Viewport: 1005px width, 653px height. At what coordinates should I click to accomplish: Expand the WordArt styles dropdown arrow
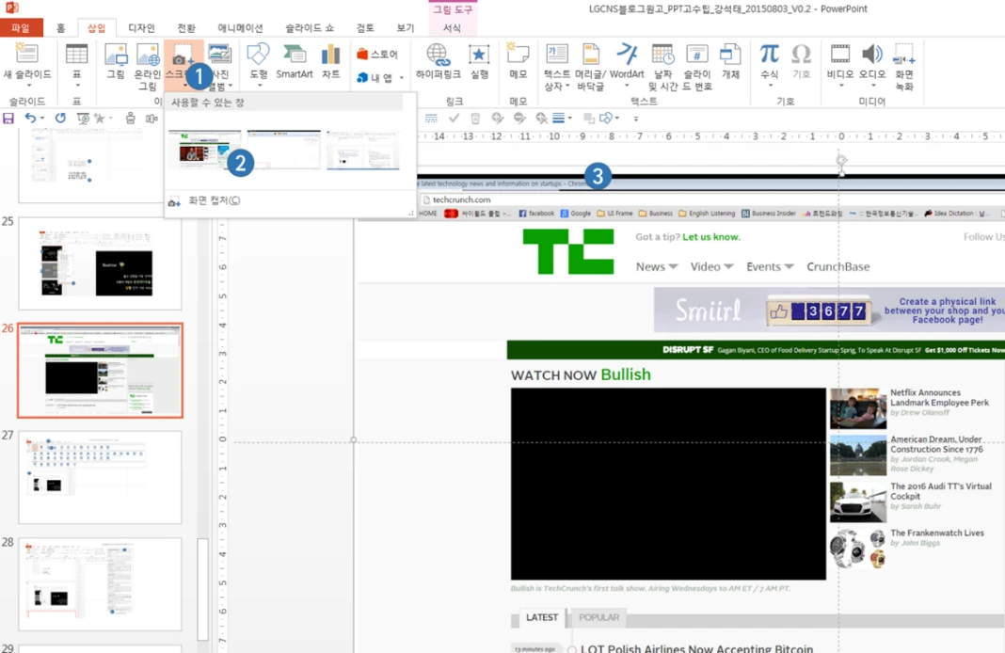[626, 85]
